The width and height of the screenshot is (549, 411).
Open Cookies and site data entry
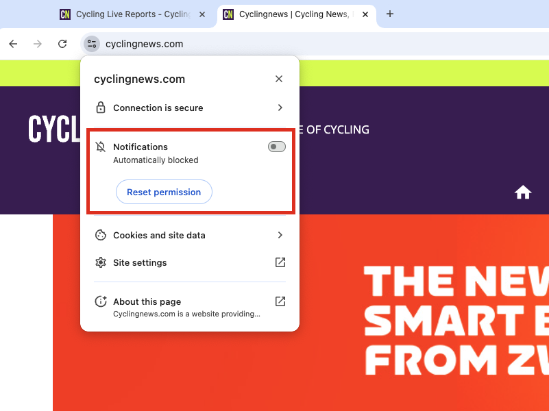coord(190,235)
